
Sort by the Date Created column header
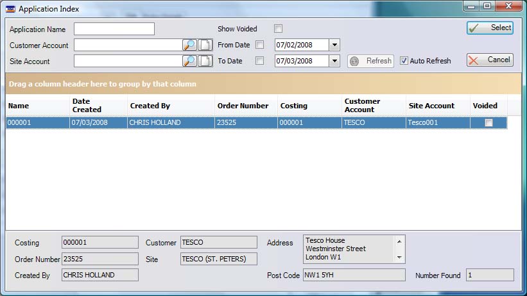tap(87, 106)
